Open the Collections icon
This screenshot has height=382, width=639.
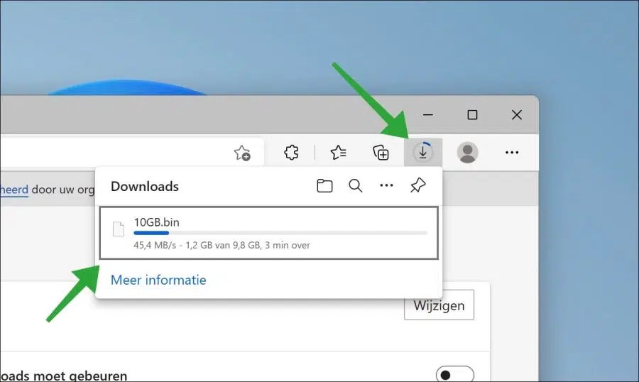tap(381, 153)
